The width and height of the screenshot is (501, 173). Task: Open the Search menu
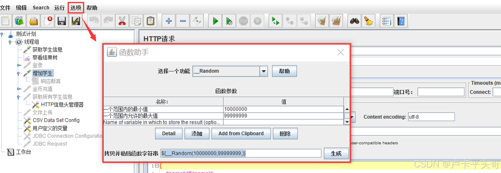[41, 8]
